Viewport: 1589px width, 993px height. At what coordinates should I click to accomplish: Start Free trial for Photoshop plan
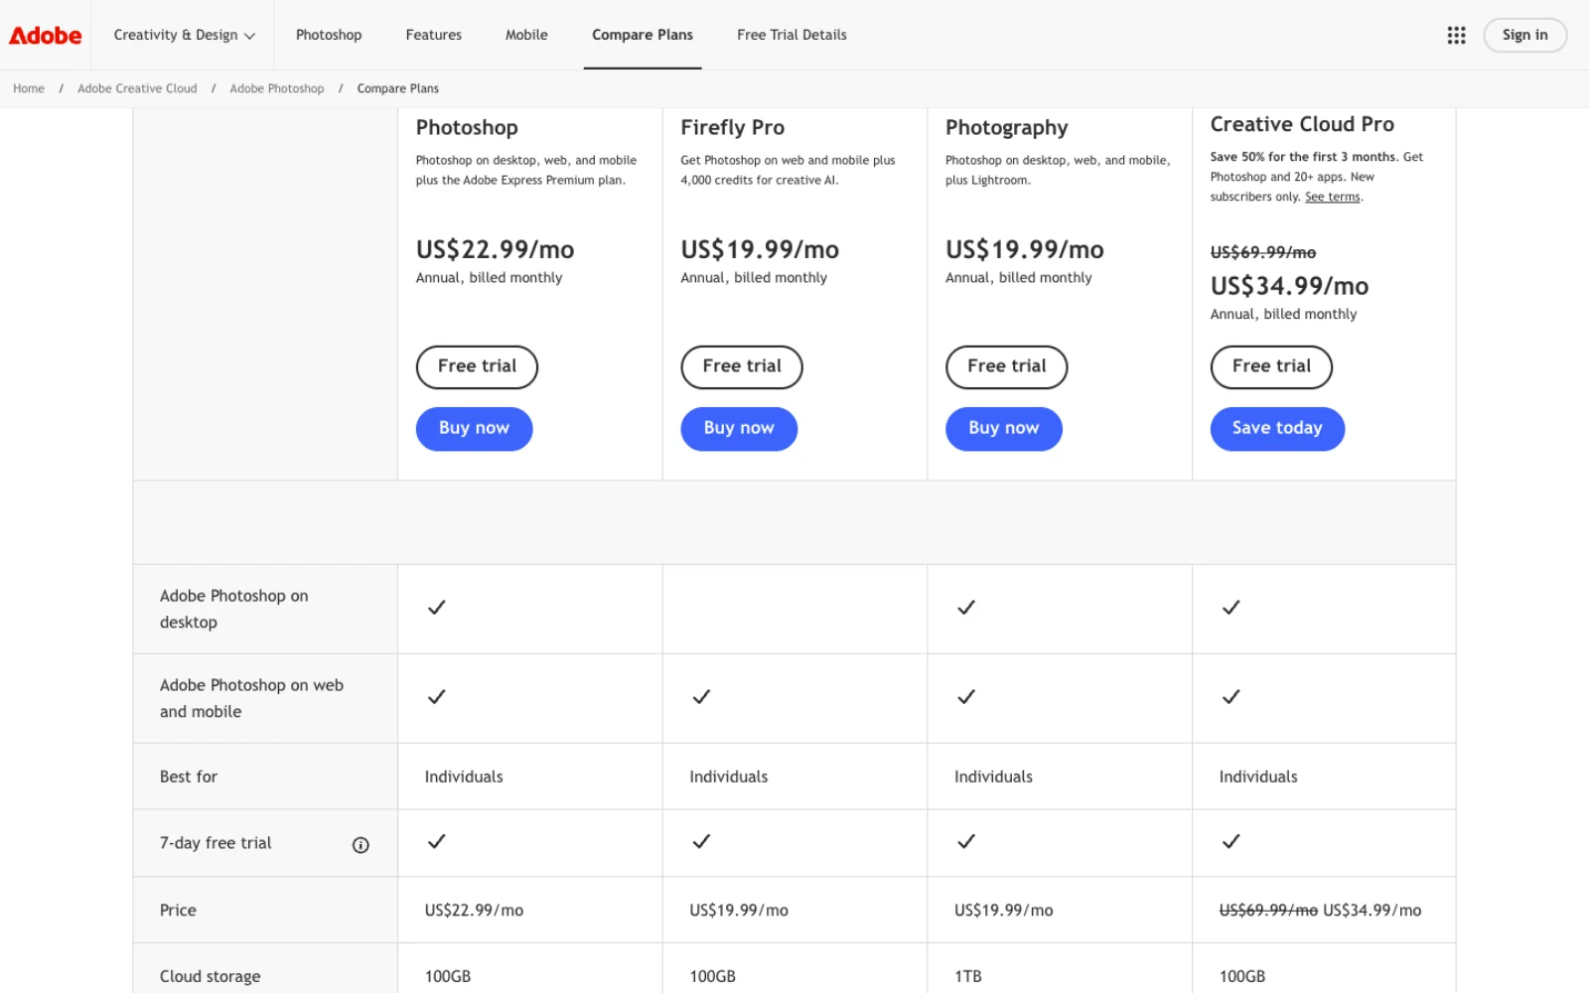[477, 366]
